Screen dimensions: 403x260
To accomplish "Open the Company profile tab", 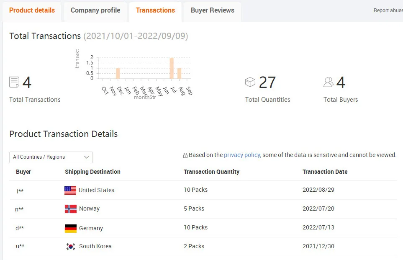I will (x=95, y=10).
